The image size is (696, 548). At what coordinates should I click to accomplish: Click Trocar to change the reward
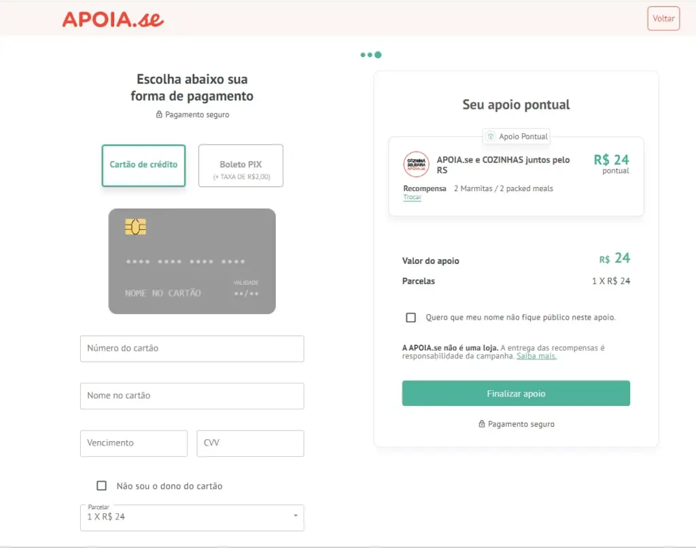pos(412,197)
